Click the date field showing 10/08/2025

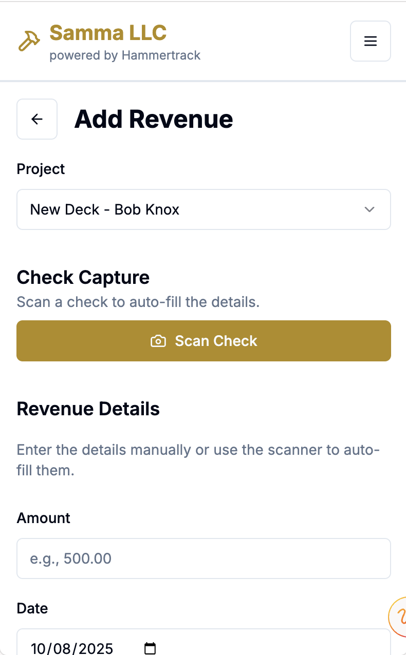pyautogui.click(x=72, y=648)
